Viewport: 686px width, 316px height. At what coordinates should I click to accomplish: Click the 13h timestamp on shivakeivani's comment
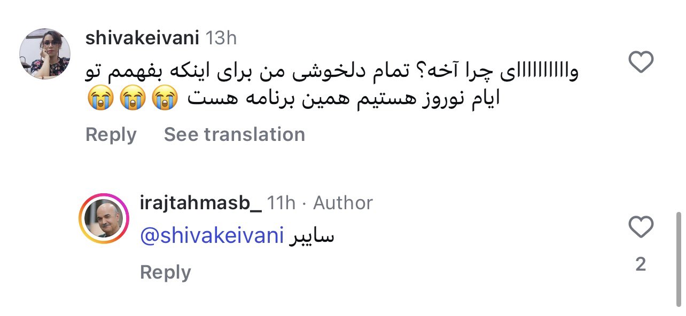[x=221, y=38]
